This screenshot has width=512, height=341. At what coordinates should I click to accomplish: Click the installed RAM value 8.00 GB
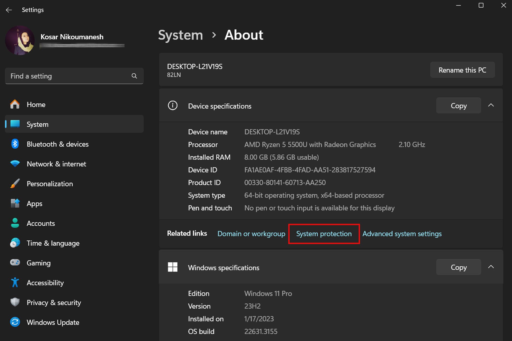(x=282, y=157)
